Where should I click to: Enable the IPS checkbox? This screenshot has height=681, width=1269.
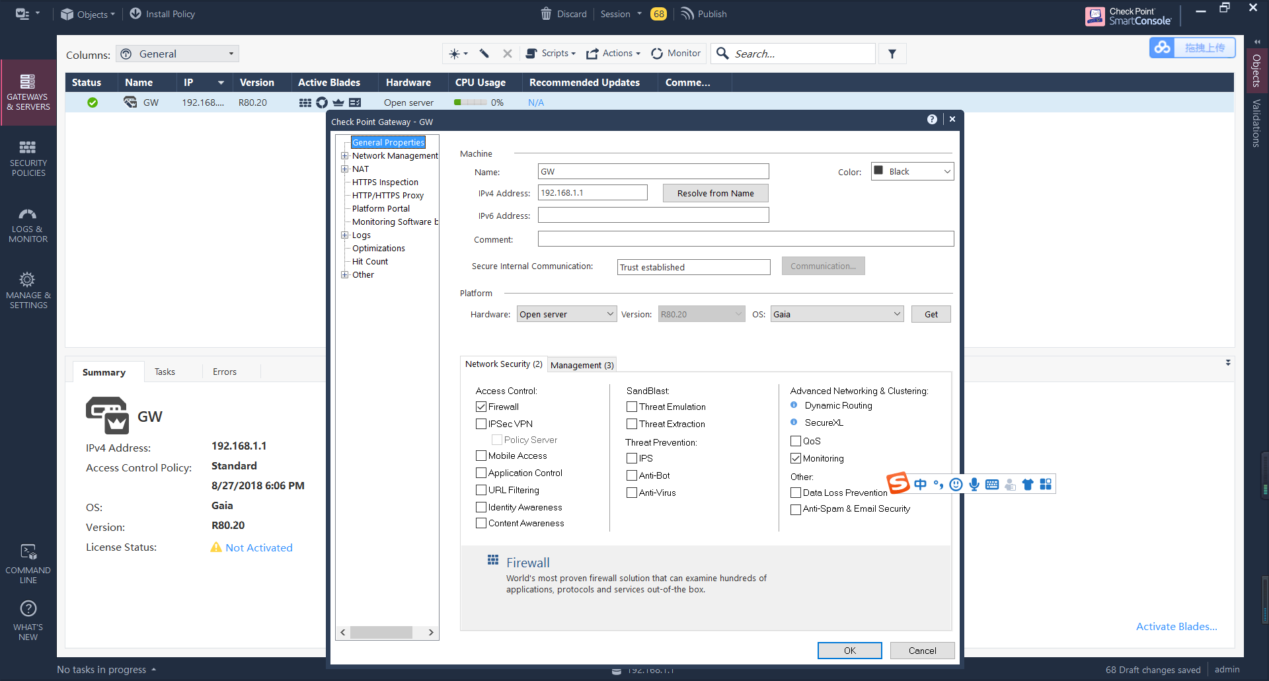coord(632,458)
